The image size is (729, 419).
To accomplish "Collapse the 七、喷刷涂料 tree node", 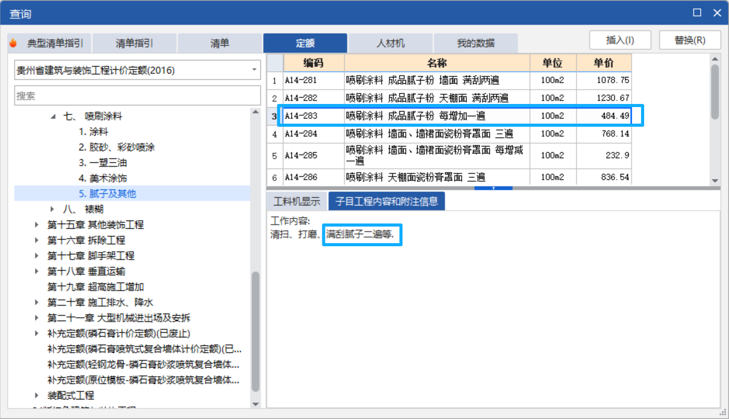I will click(x=52, y=116).
